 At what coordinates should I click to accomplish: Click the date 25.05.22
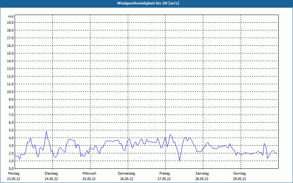89,179
